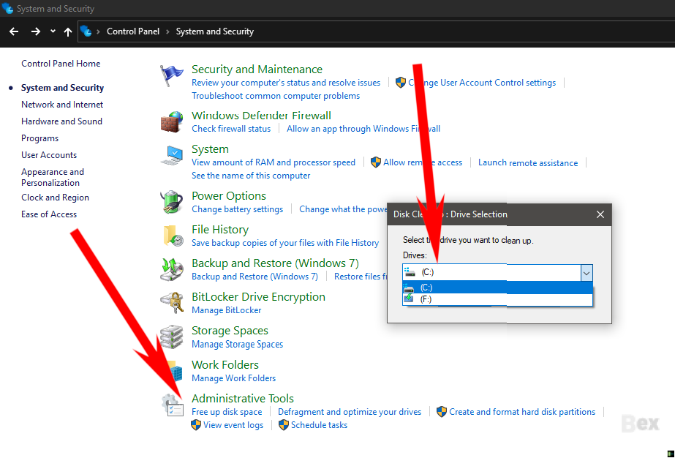Open Work Folders heading
This screenshot has width=675, height=458.
[225, 364]
